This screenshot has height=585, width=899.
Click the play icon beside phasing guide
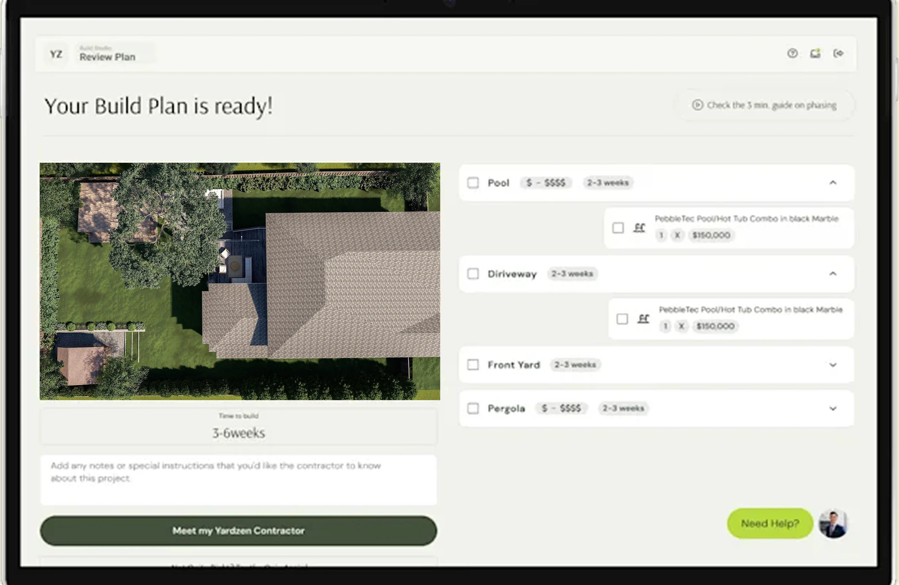(x=697, y=105)
